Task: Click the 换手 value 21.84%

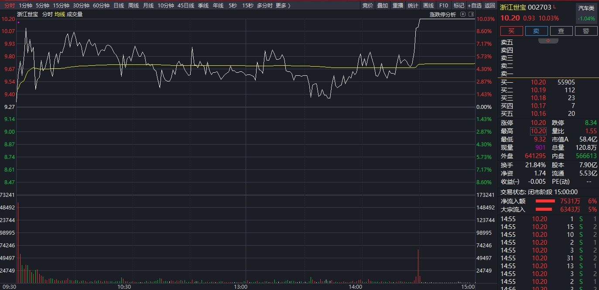Action: pos(536,165)
